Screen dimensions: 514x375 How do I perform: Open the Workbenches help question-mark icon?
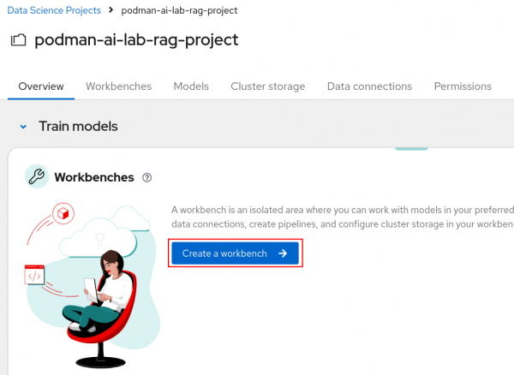[x=147, y=178]
